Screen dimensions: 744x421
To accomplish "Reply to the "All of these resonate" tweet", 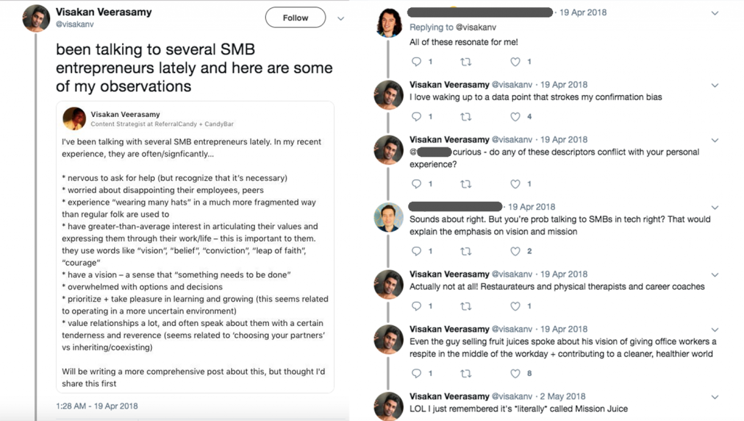I will point(416,62).
